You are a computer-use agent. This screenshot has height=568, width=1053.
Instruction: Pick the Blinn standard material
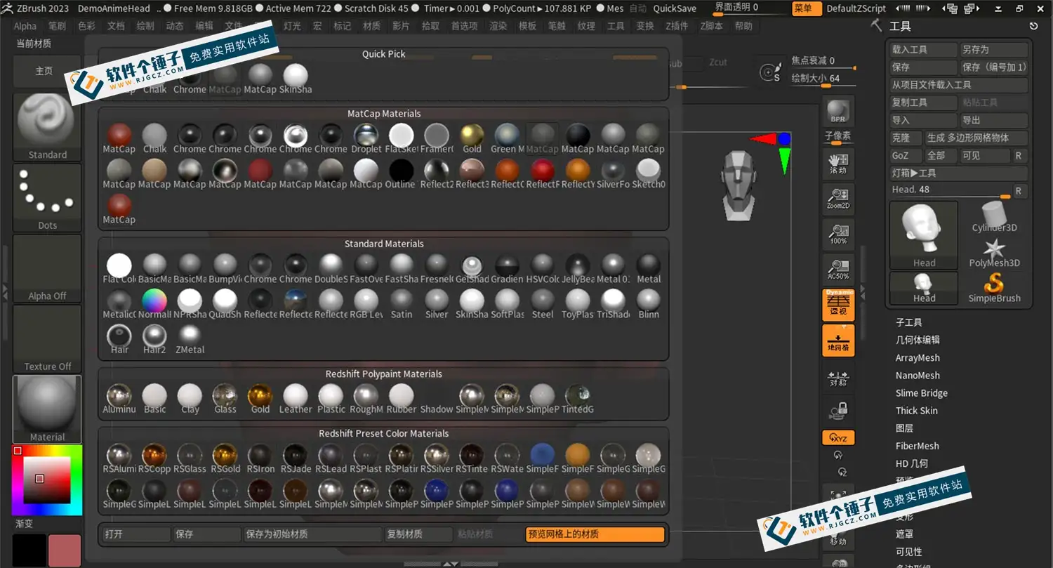coord(648,303)
